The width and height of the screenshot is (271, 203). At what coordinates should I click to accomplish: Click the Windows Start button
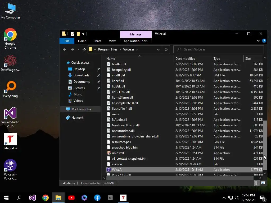click(x=6, y=198)
